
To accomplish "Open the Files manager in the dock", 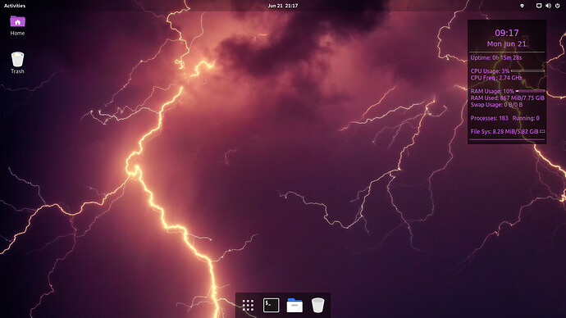I will (294, 305).
